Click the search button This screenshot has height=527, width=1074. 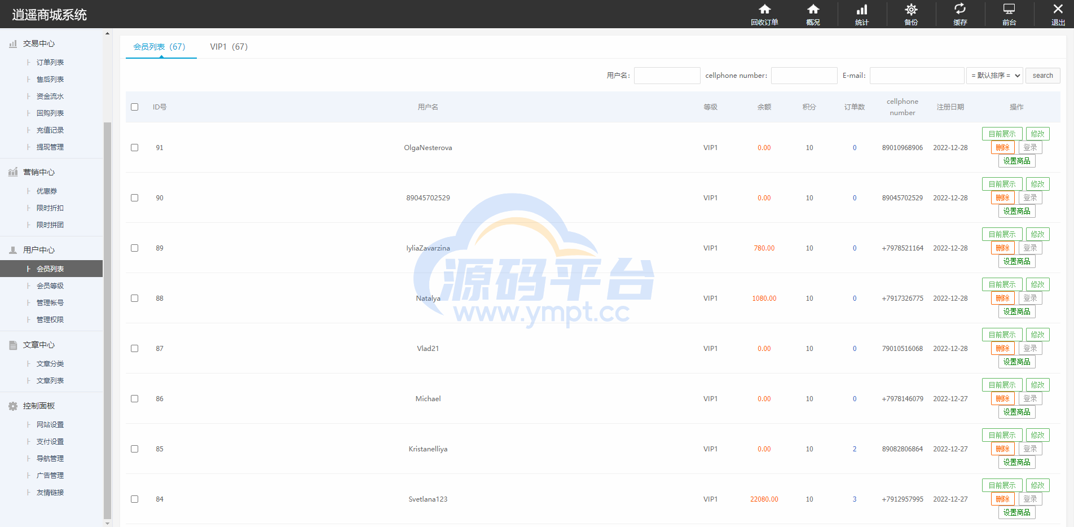tap(1042, 76)
